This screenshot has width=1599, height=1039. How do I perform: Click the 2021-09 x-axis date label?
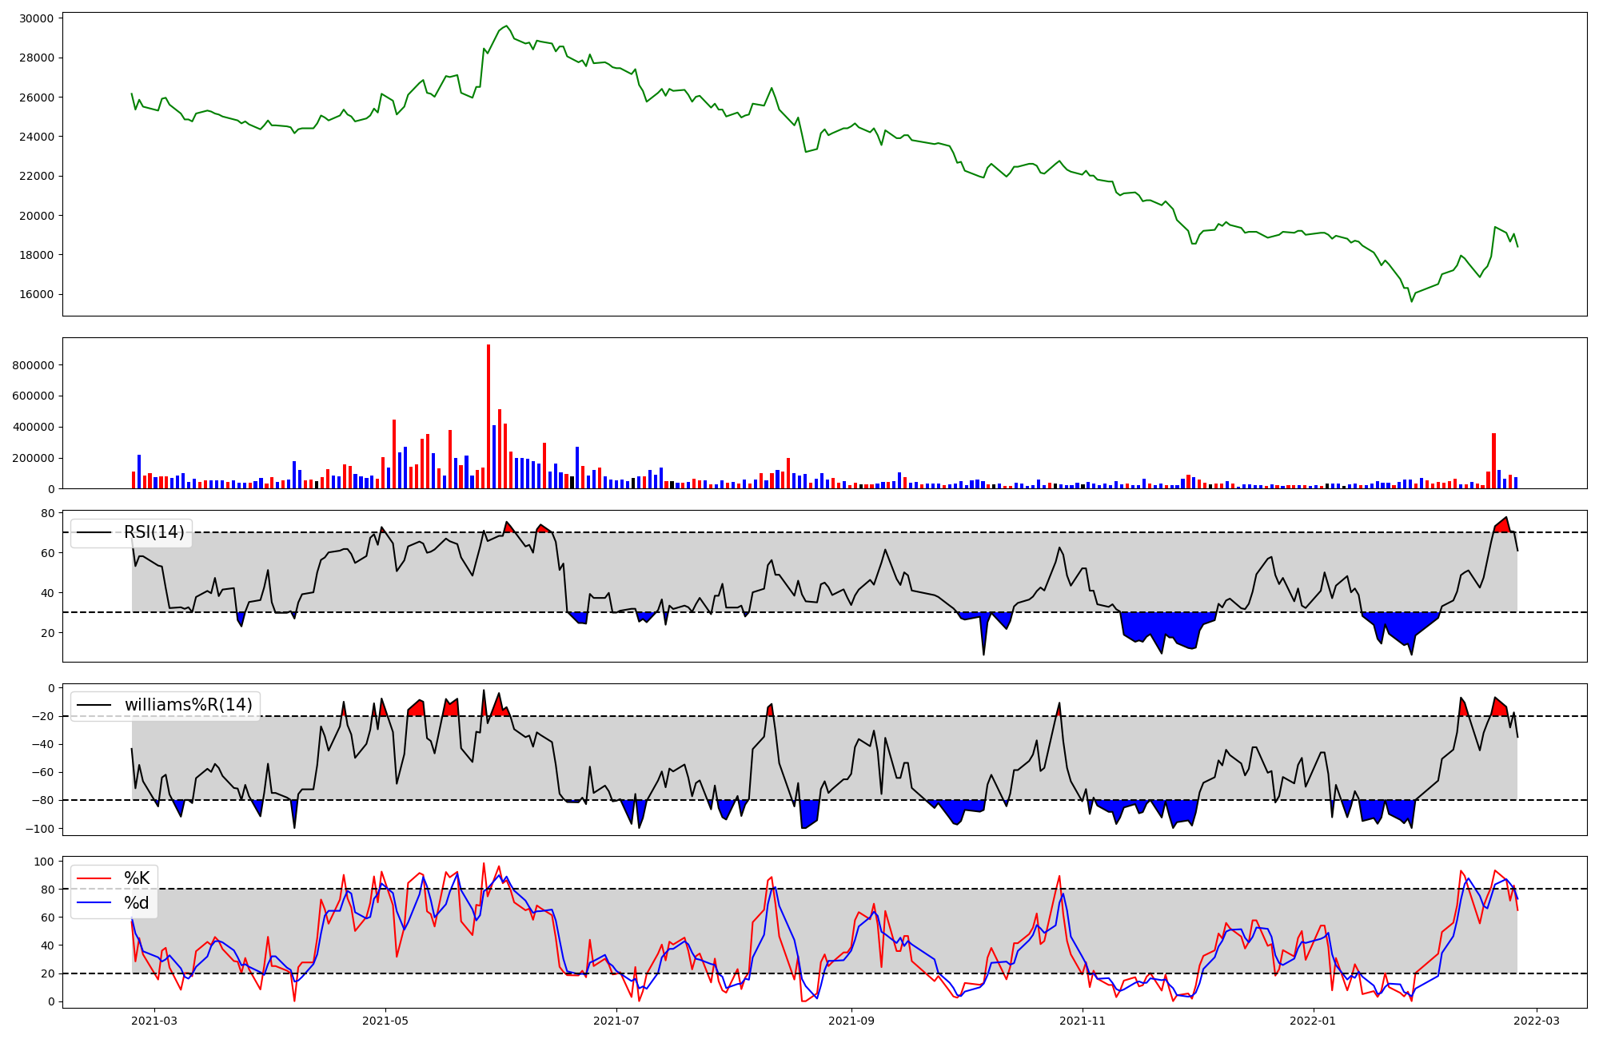pyautogui.click(x=851, y=1021)
